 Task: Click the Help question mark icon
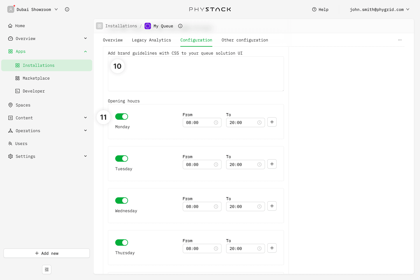314,9
